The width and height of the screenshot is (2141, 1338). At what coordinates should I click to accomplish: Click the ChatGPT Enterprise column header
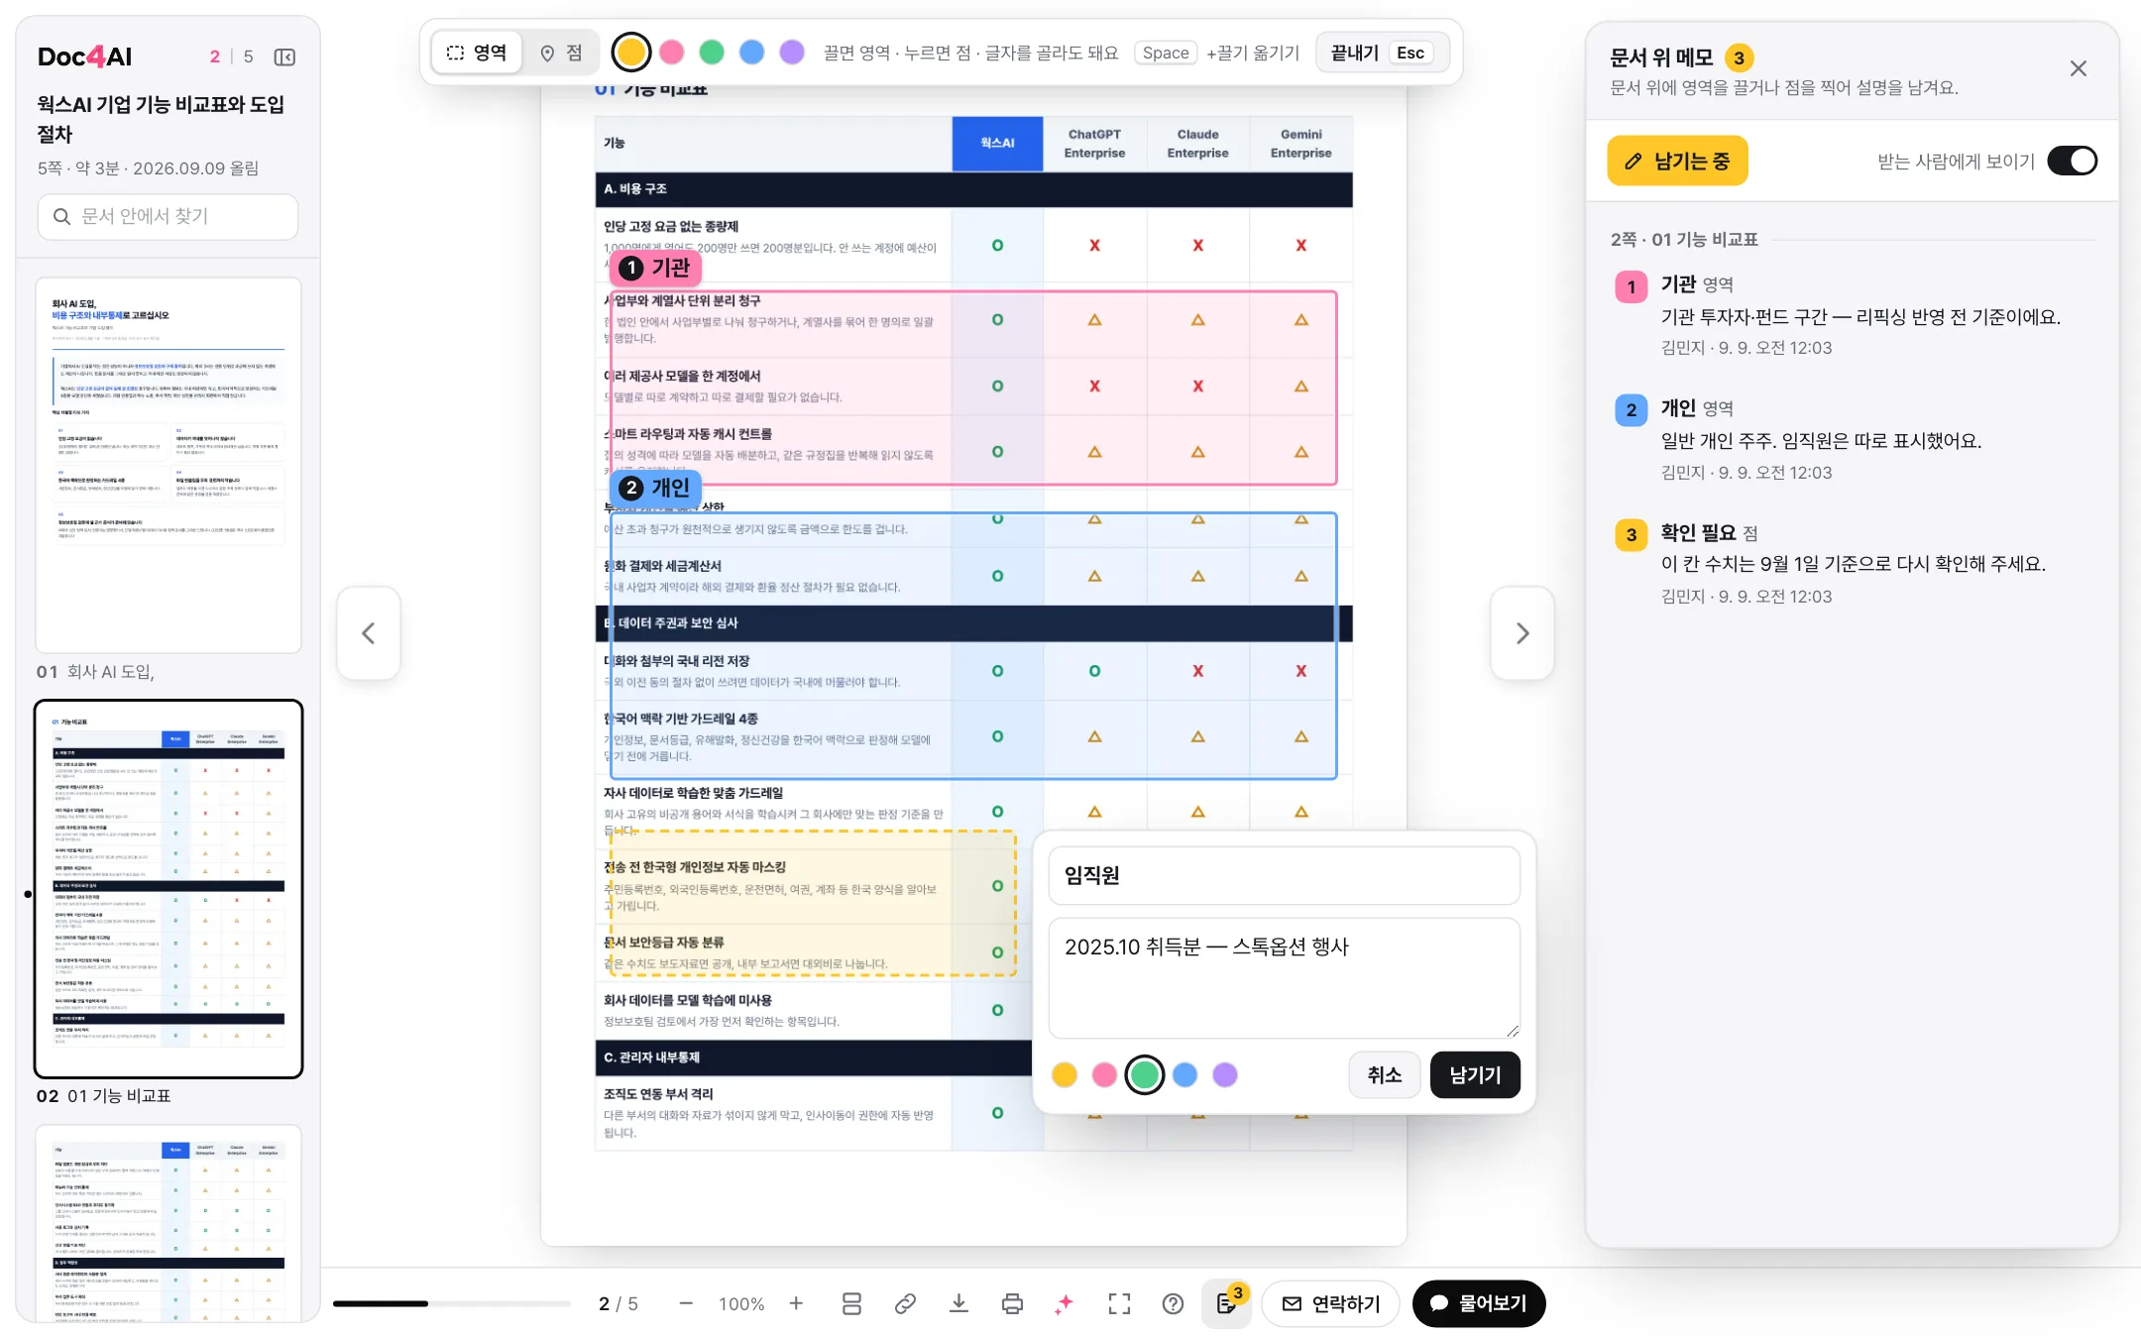click(1094, 143)
